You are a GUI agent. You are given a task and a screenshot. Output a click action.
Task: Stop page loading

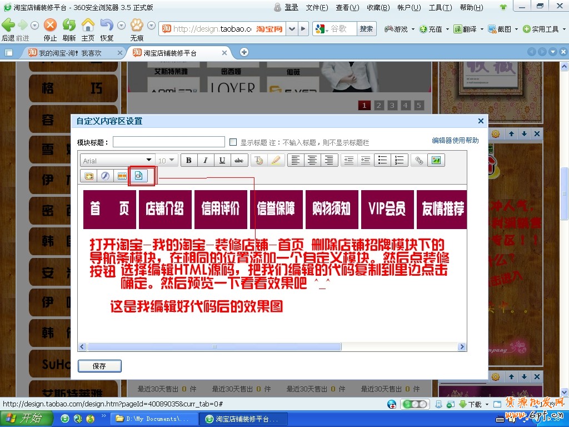50,25
